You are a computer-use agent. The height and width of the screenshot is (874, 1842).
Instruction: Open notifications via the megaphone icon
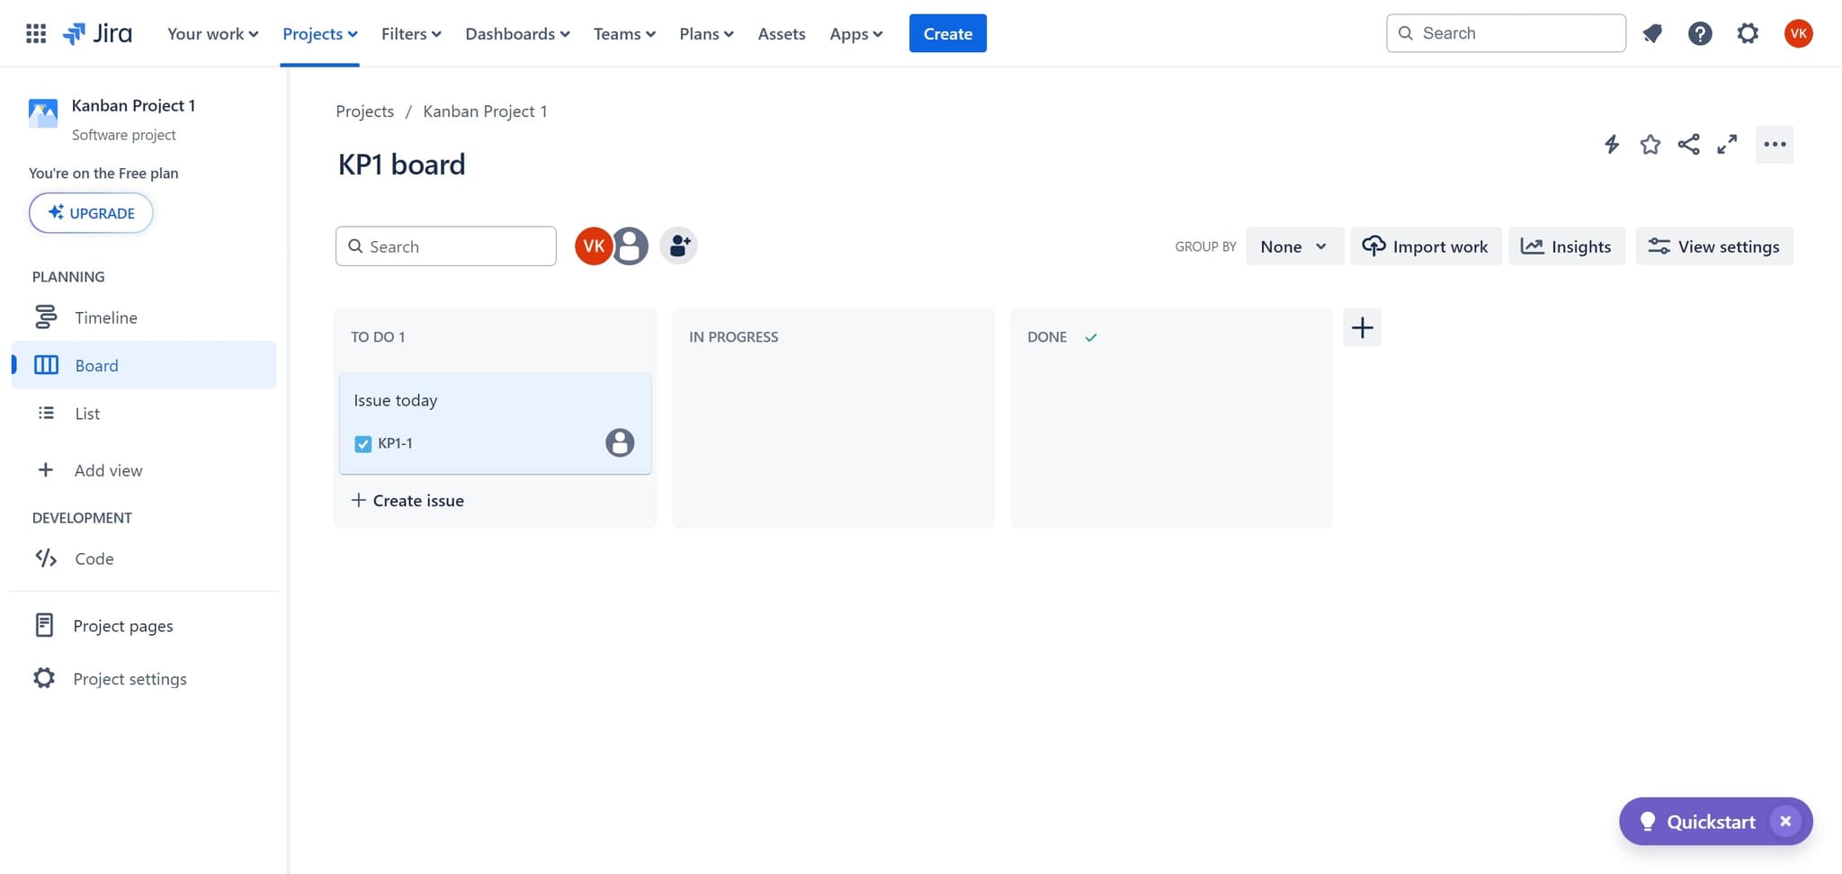(x=1653, y=33)
